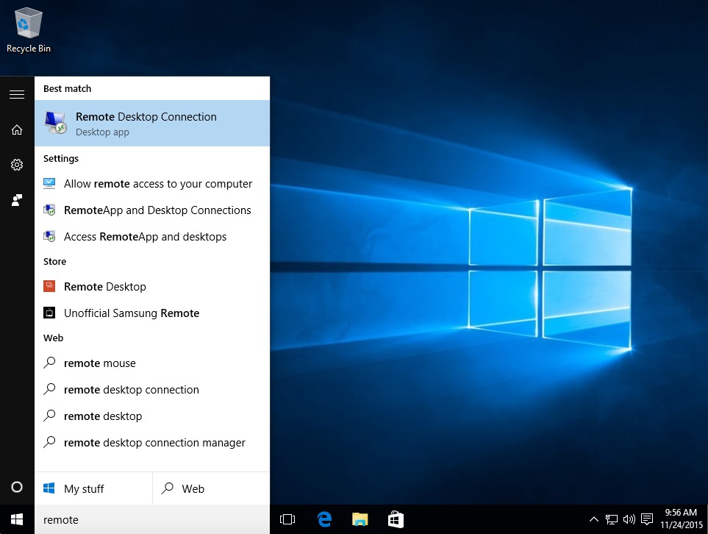Open search settings gear icon
Viewport: 708px width, 534px height.
(x=17, y=165)
